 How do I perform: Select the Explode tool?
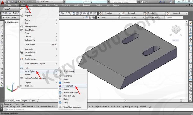coord(191,79)
